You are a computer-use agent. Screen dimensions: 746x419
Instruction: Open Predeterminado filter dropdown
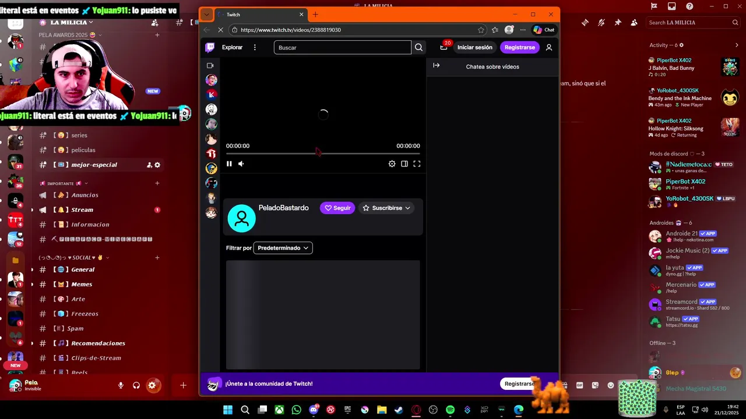pyautogui.click(x=283, y=248)
